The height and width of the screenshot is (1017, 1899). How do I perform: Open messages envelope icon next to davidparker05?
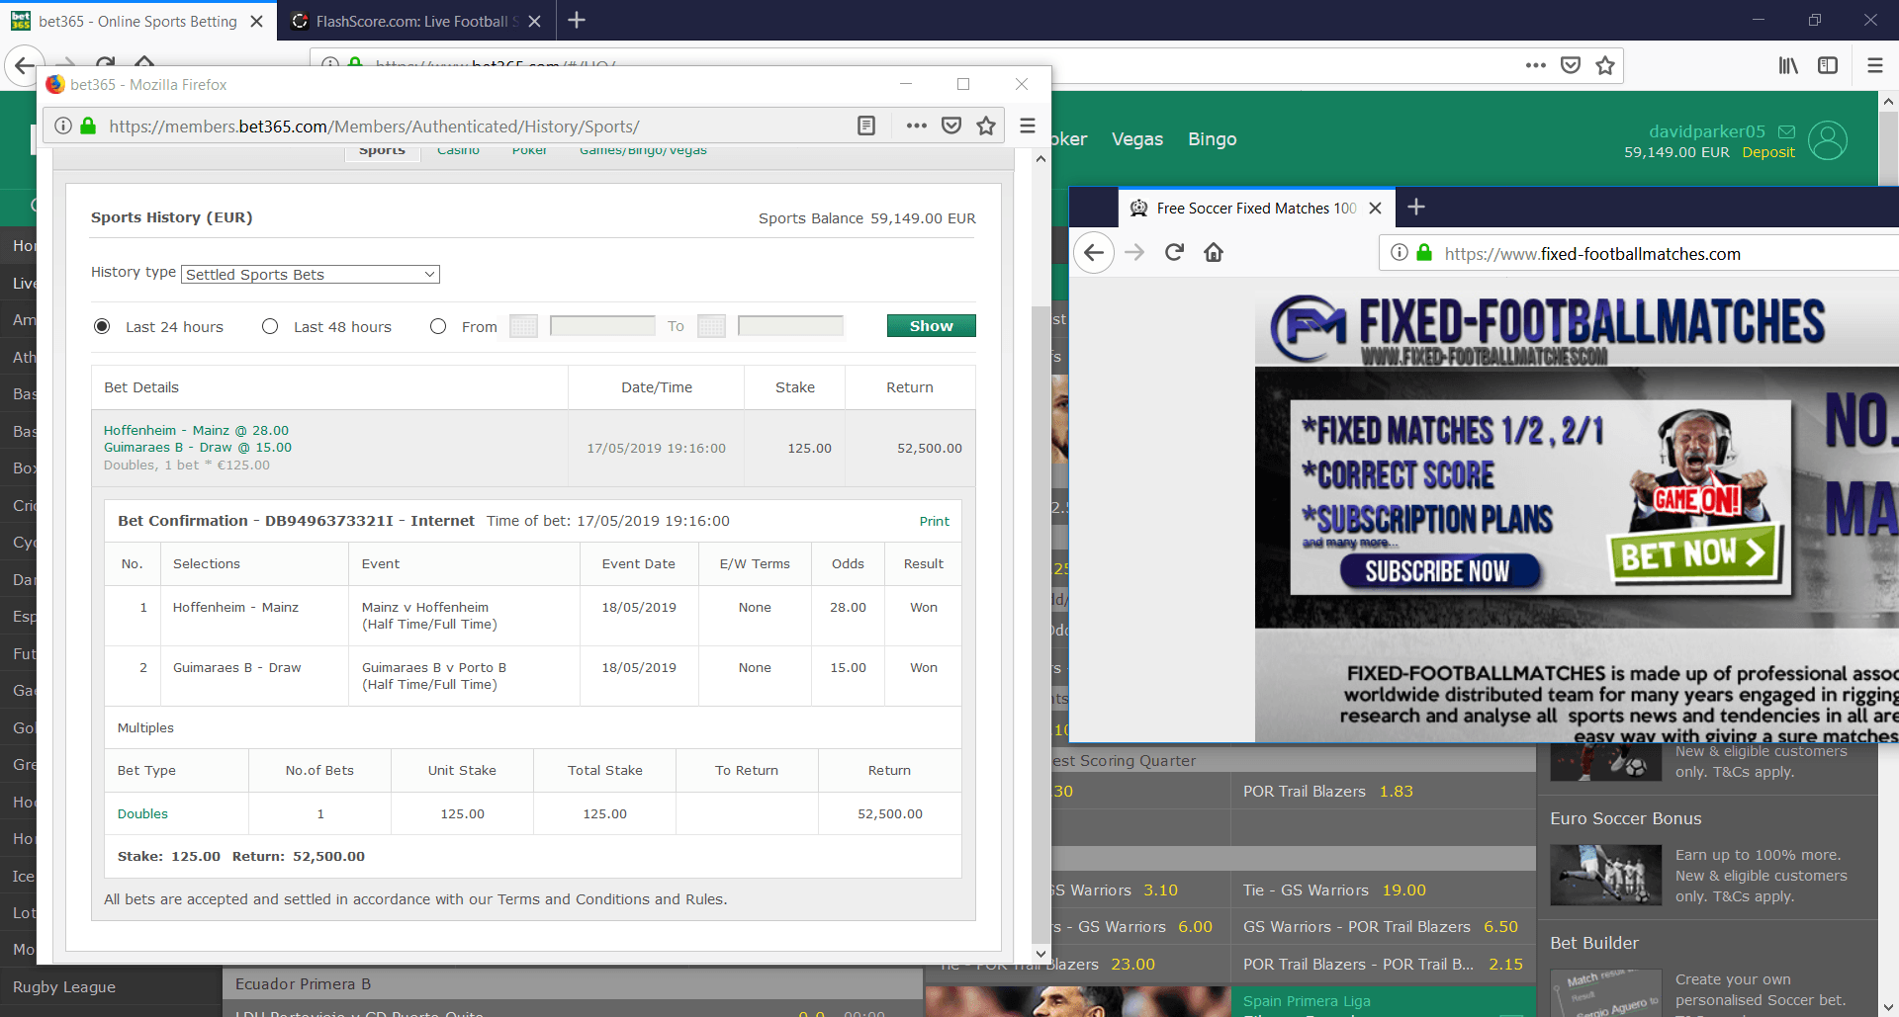coord(1786,131)
